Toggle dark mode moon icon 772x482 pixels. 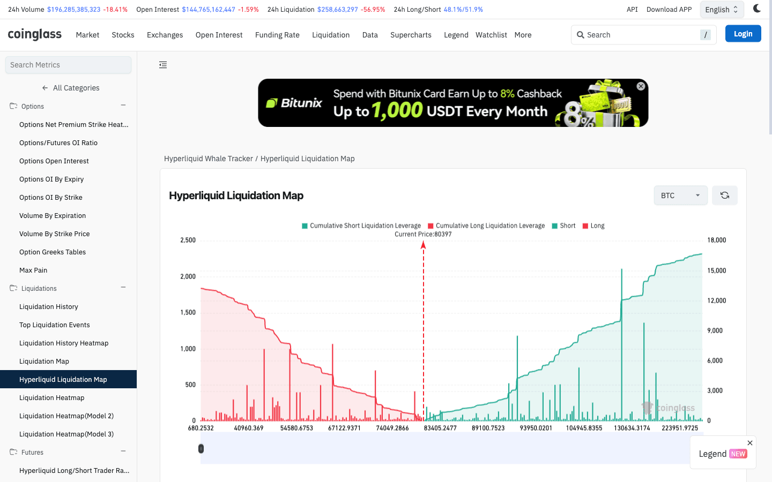coord(757,8)
